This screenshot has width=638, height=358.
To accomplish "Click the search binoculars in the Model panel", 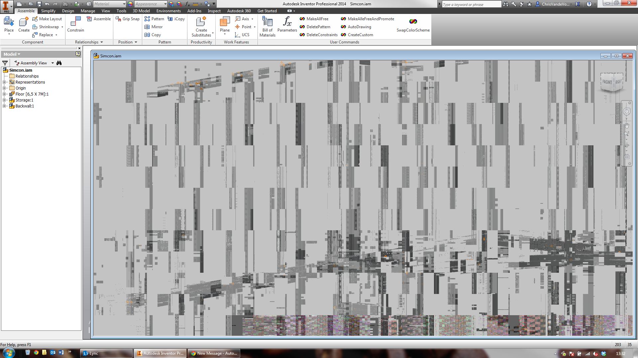I will [x=59, y=63].
